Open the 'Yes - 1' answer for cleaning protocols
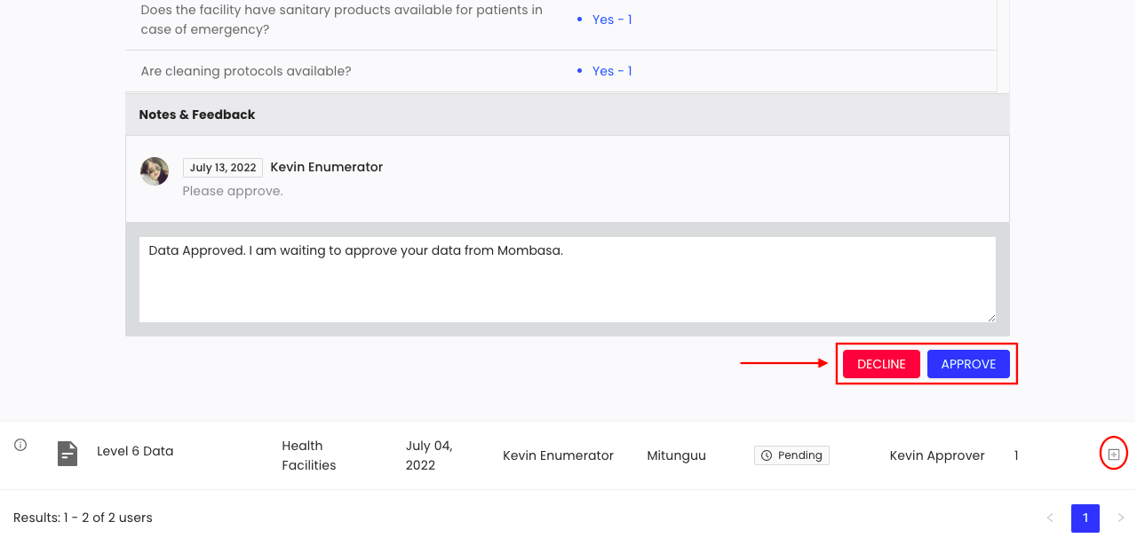This screenshot has height=538, width=1137. [x=612, y=71]
